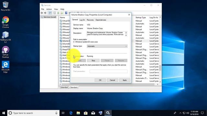Open the taskbar clock showing 11:50 AM
This screenshot has height=116, width=207.
click(194, 113)
